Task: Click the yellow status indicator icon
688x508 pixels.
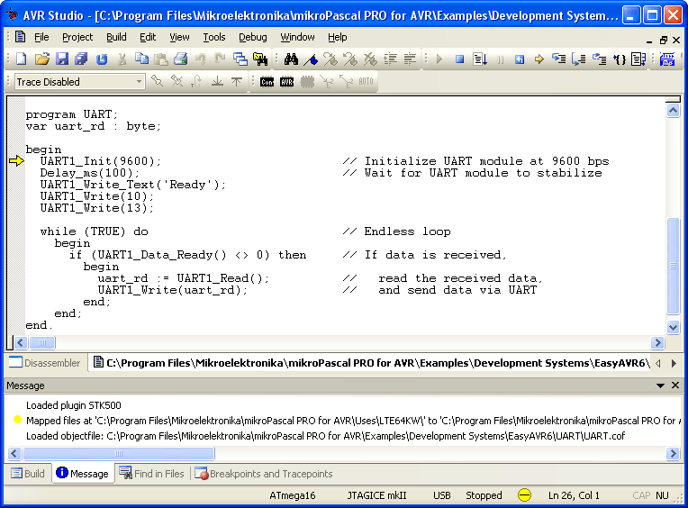Action: point(524,495)
